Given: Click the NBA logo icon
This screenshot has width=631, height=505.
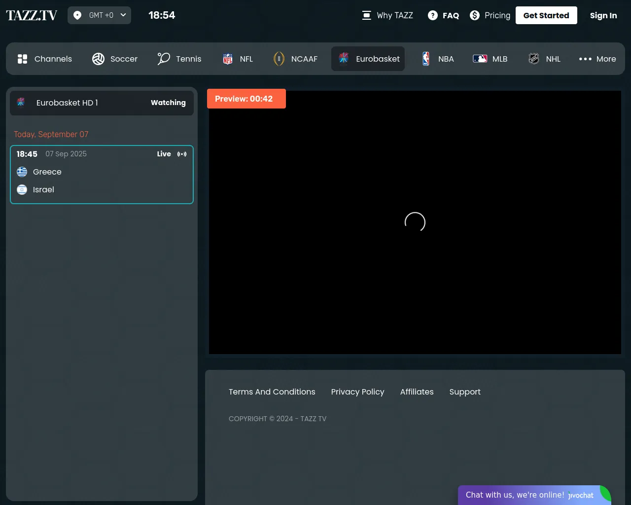Looking at the screenshot, I should click(x=426, y=59).
